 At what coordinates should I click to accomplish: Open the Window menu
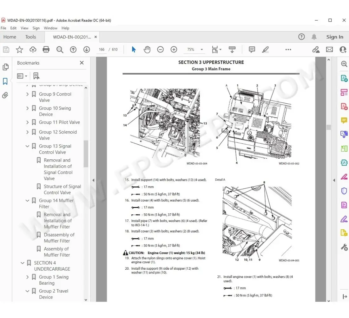[x=50, y=28]
